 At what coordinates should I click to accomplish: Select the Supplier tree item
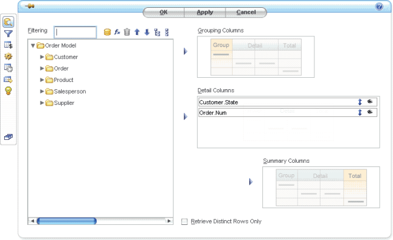pyautogui.click(x=64, y=103)
